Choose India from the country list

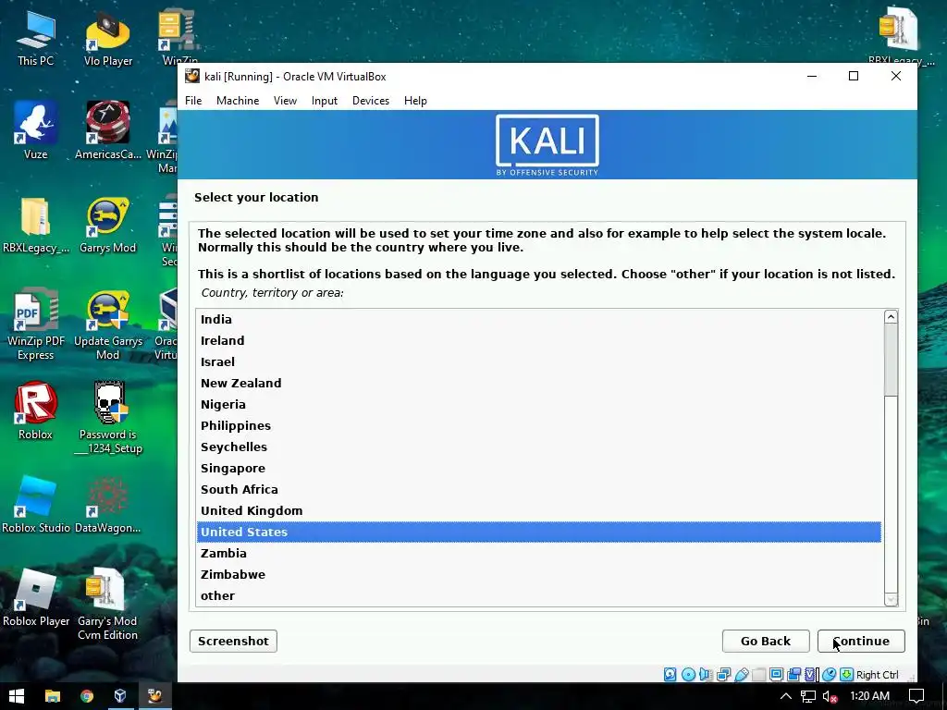[539, 319]
